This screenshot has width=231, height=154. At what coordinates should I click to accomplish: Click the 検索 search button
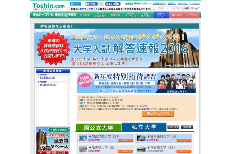pos(187,8)
